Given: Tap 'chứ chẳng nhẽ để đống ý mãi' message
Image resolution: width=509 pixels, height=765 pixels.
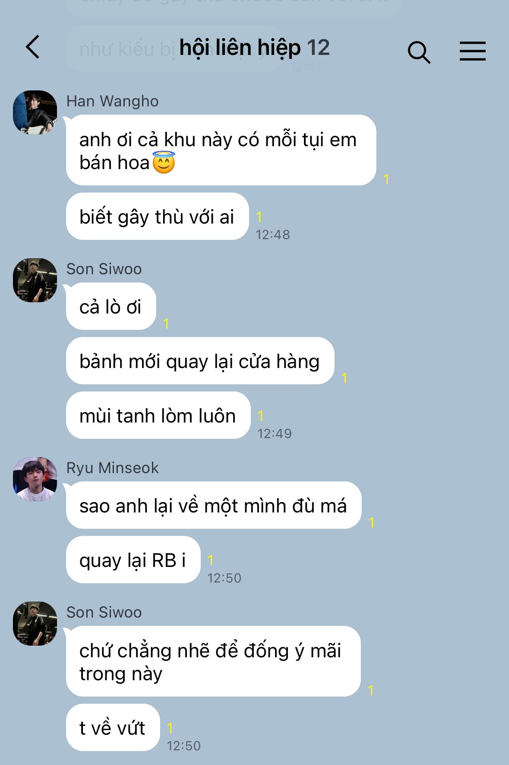Looking at the screenshot, I should pos(213,661).
